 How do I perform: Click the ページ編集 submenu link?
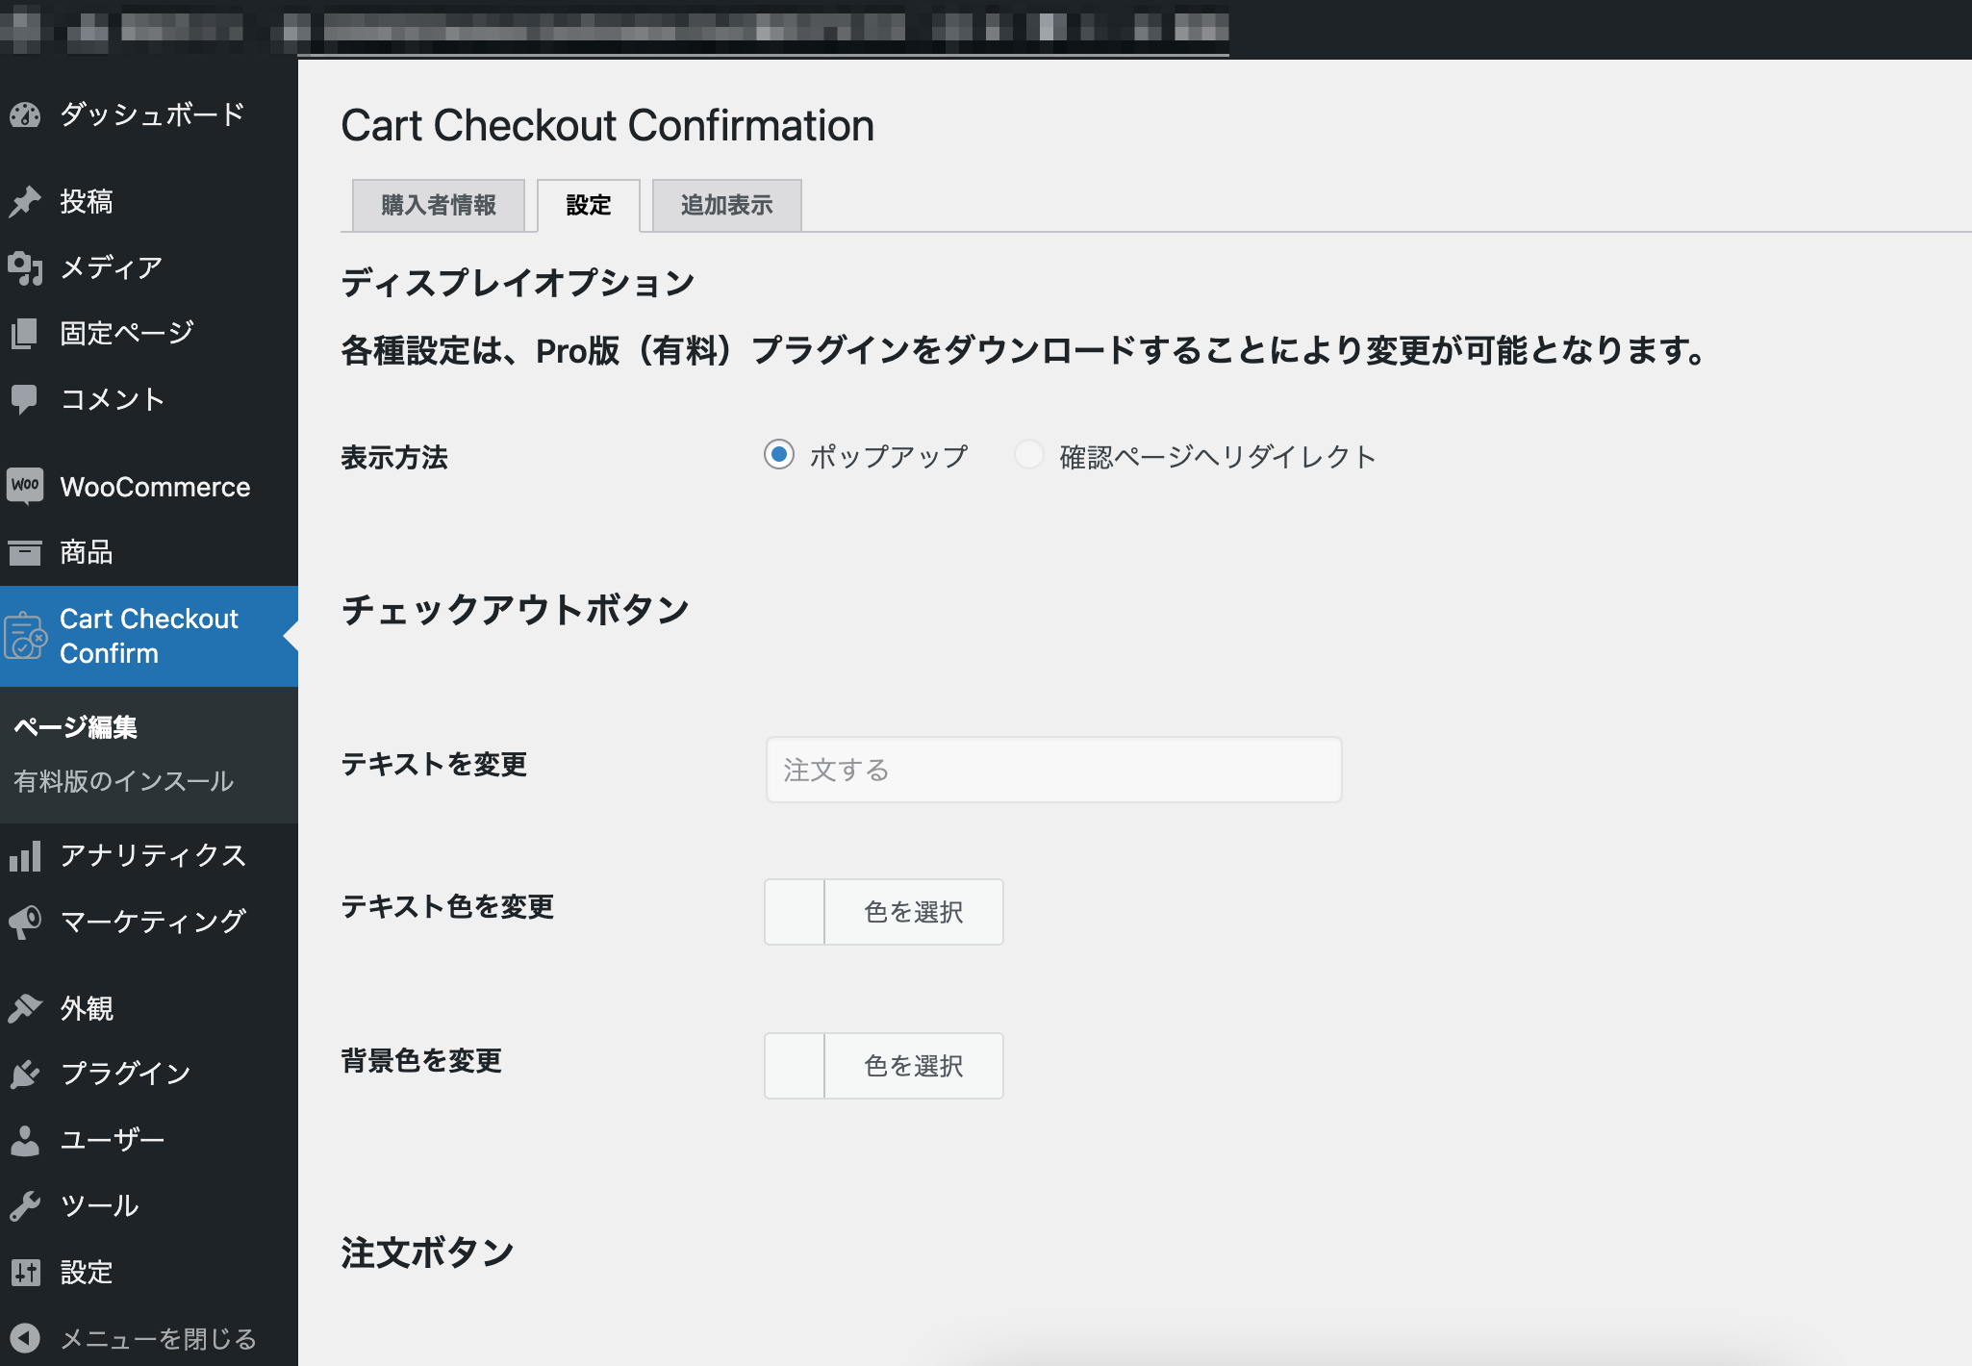(x=76, y=727)
